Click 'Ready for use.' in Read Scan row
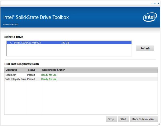The width and height of the screenshot is (161, 126). [x=49, y=75]
